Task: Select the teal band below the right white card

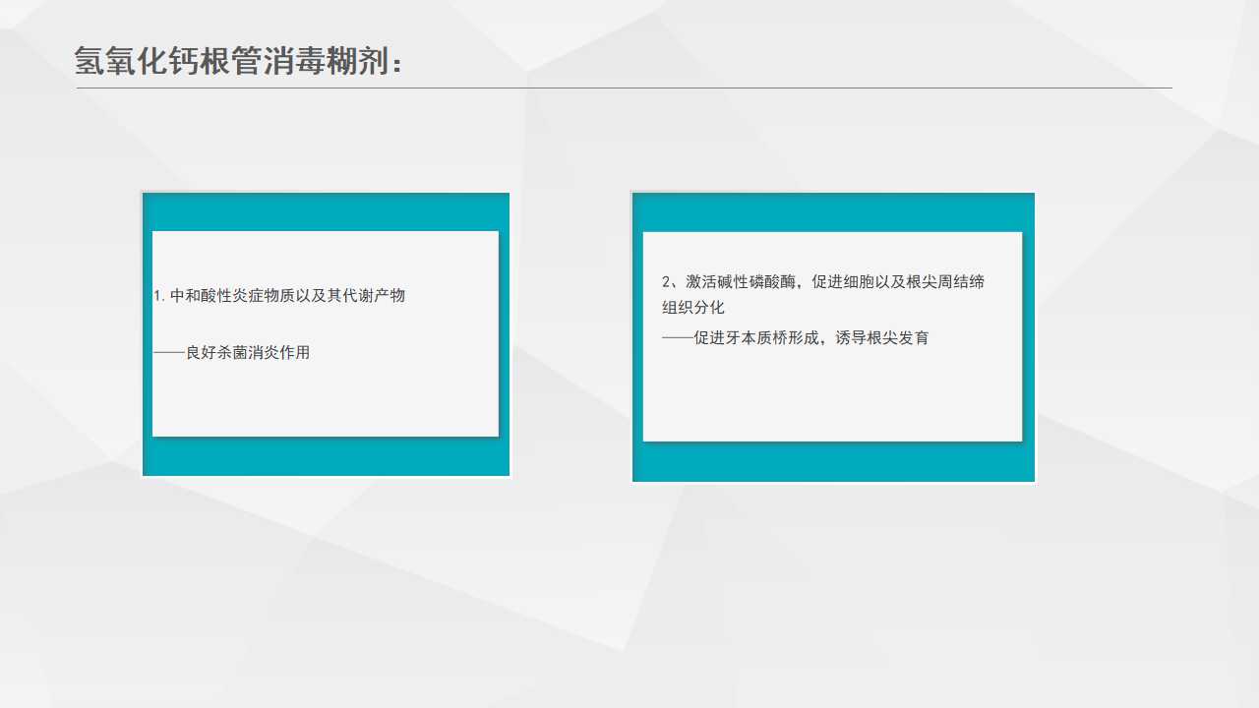Action: pyautogui.click(x=832, y=461)
